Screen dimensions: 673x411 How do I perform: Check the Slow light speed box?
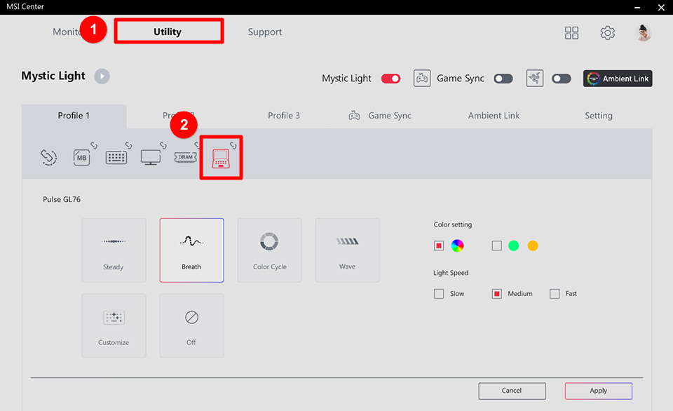pyautogui.click(x=439, y=294)
